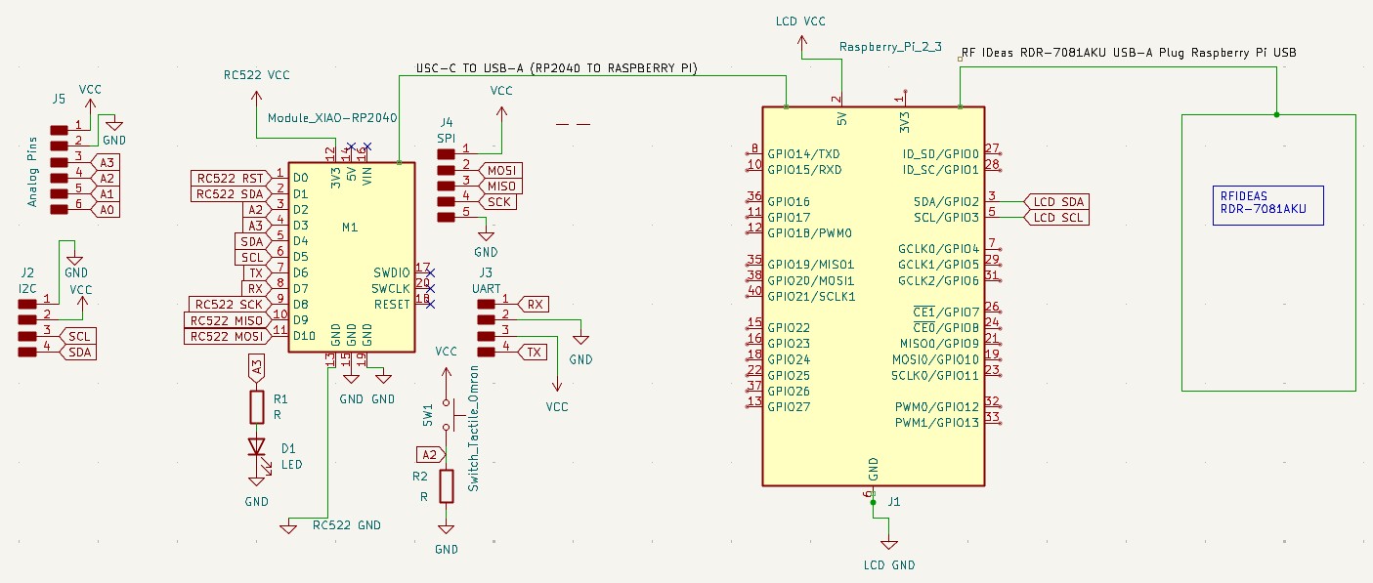1373x583 pixels.
Task: Select the J5 connector reference
Action: (59, 99)
